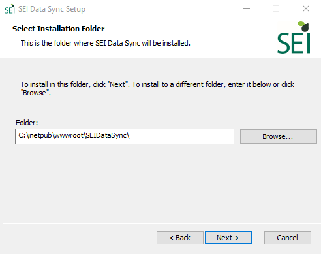Focus the Folder path input field

[125, 136]
